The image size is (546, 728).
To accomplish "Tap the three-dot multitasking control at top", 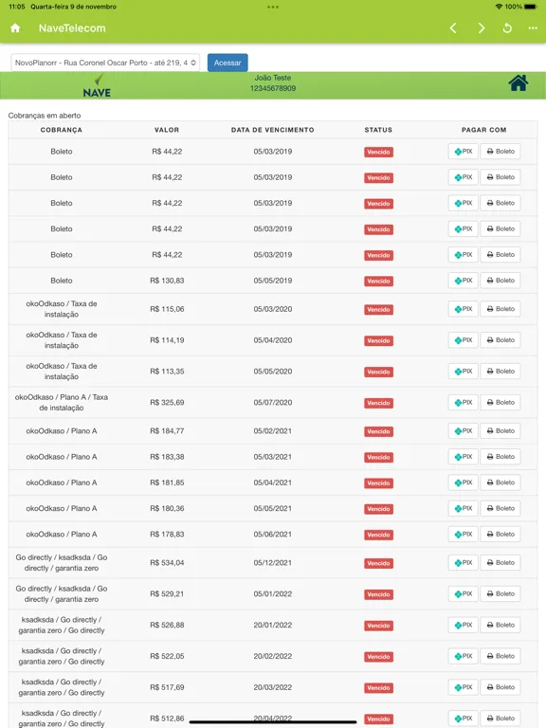I will click(273, 7).
